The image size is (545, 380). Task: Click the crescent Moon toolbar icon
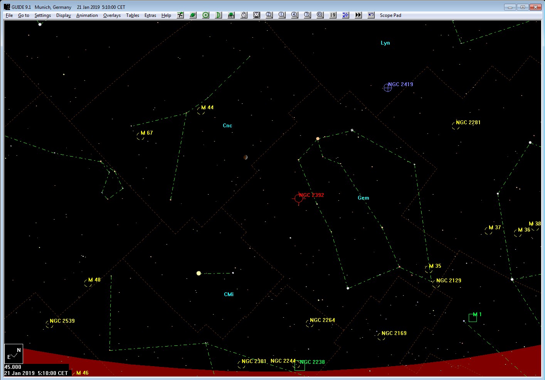pos(219,15)
